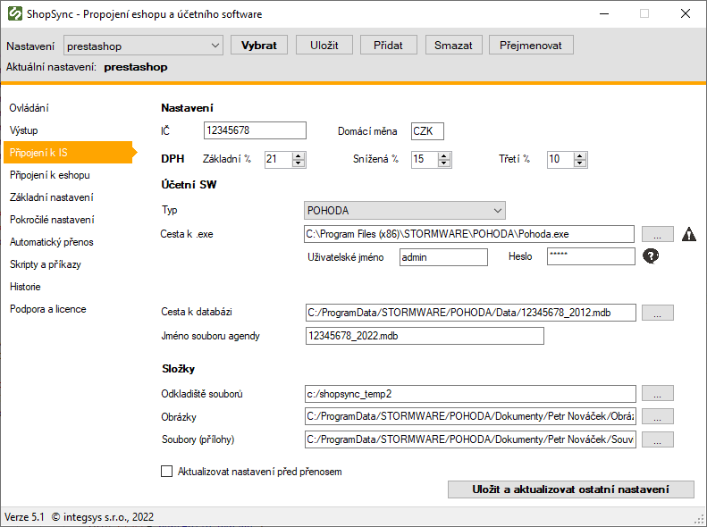Viewport: 707px width, 527px height.
Task: Browse for the Obrázky folder
Action: (657, 417)
